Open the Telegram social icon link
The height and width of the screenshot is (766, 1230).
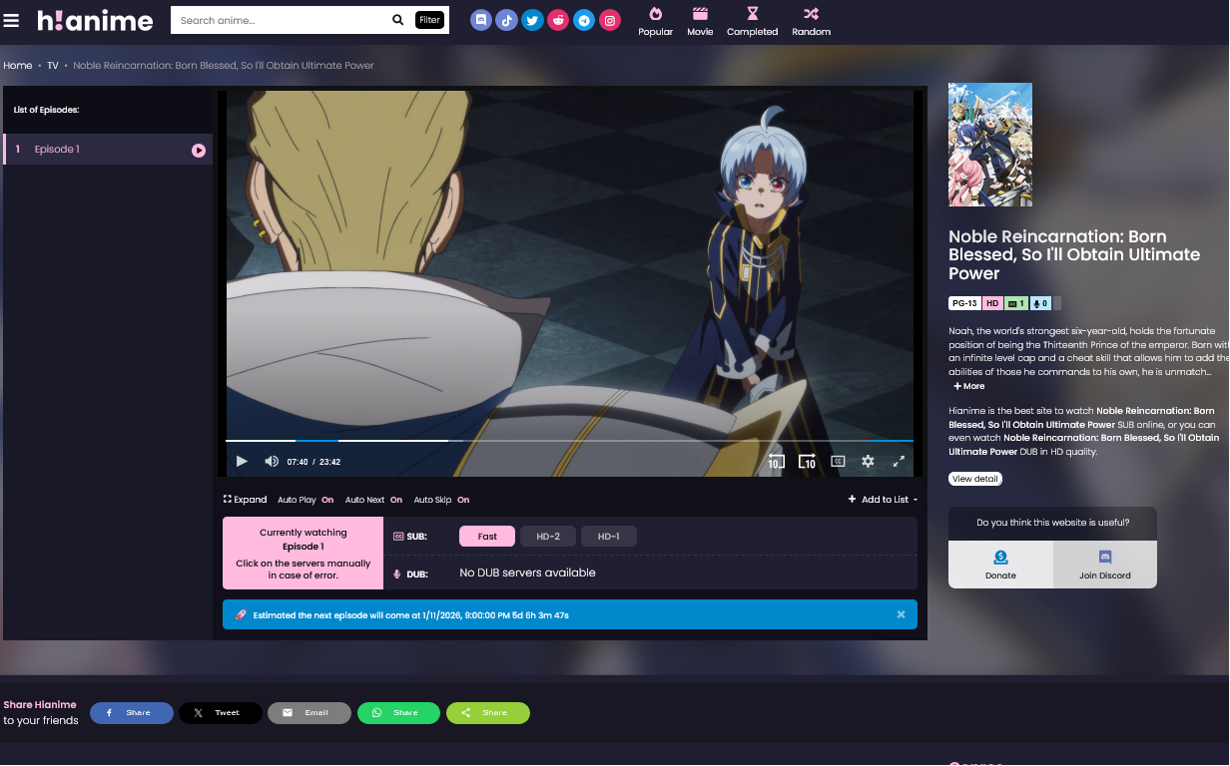[584, 20]
